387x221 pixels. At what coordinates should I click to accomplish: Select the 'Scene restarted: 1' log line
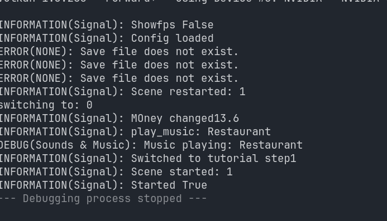[123, 91]
